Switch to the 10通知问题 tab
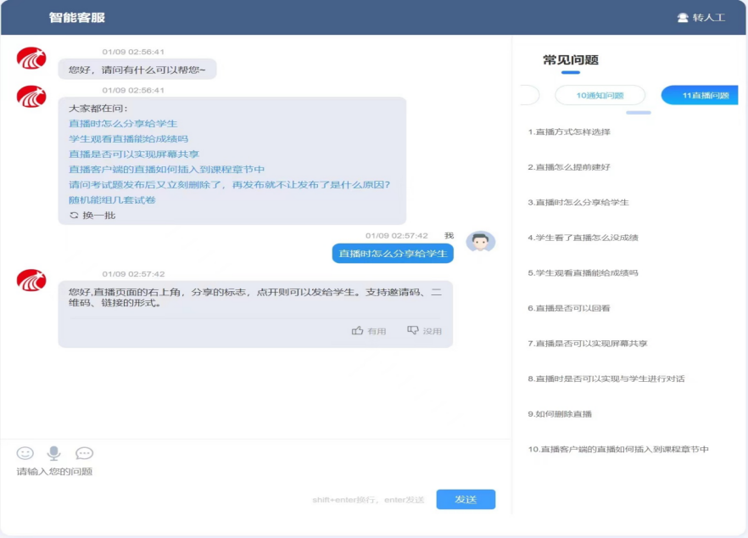The height and width of the screenshot is (538, 748). [600, 96]
